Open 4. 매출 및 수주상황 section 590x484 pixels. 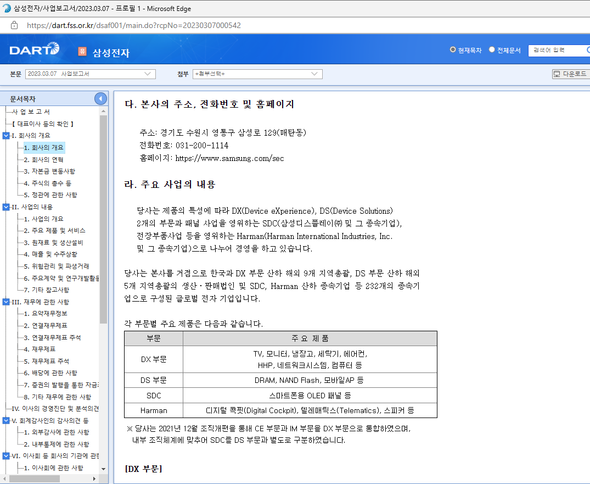(x=50, y=254)
